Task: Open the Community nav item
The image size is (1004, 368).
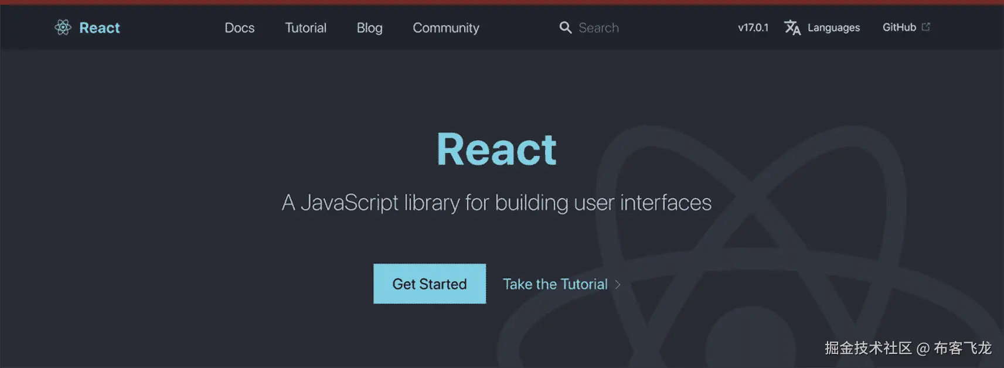Action: (x=446, y=28)
